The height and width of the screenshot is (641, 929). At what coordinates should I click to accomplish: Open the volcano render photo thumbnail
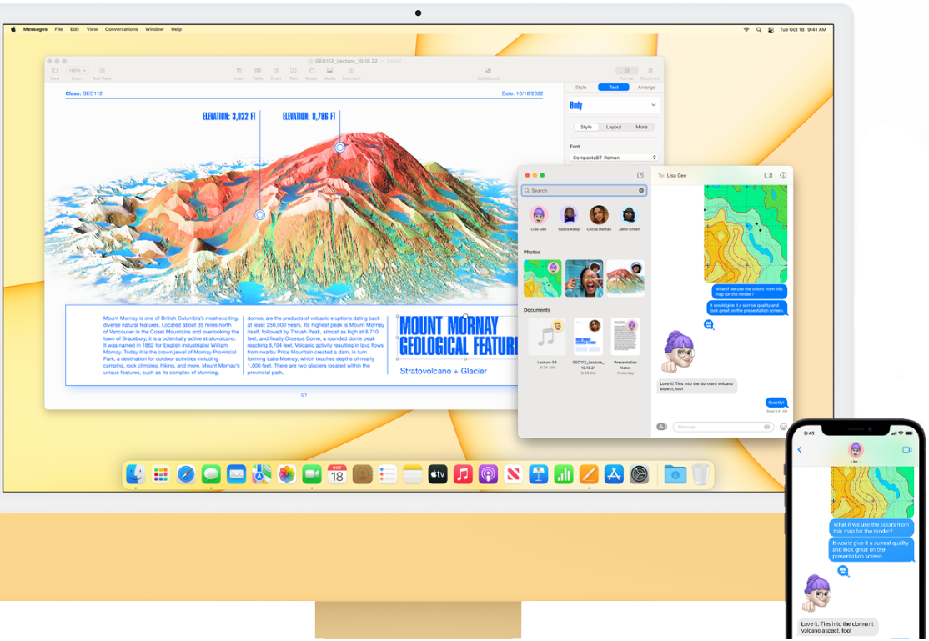[625, 278]
